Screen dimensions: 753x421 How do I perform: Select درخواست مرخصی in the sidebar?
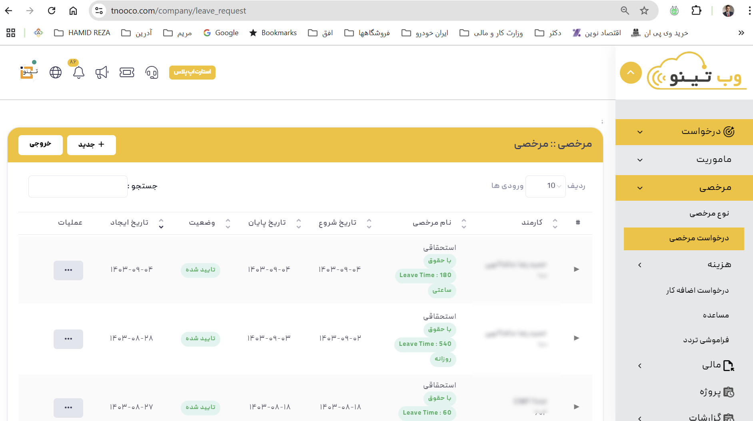tap(684, 239)
